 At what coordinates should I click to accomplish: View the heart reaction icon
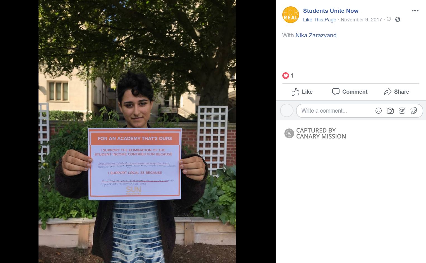pyautogui.click(x=285, y=76)
